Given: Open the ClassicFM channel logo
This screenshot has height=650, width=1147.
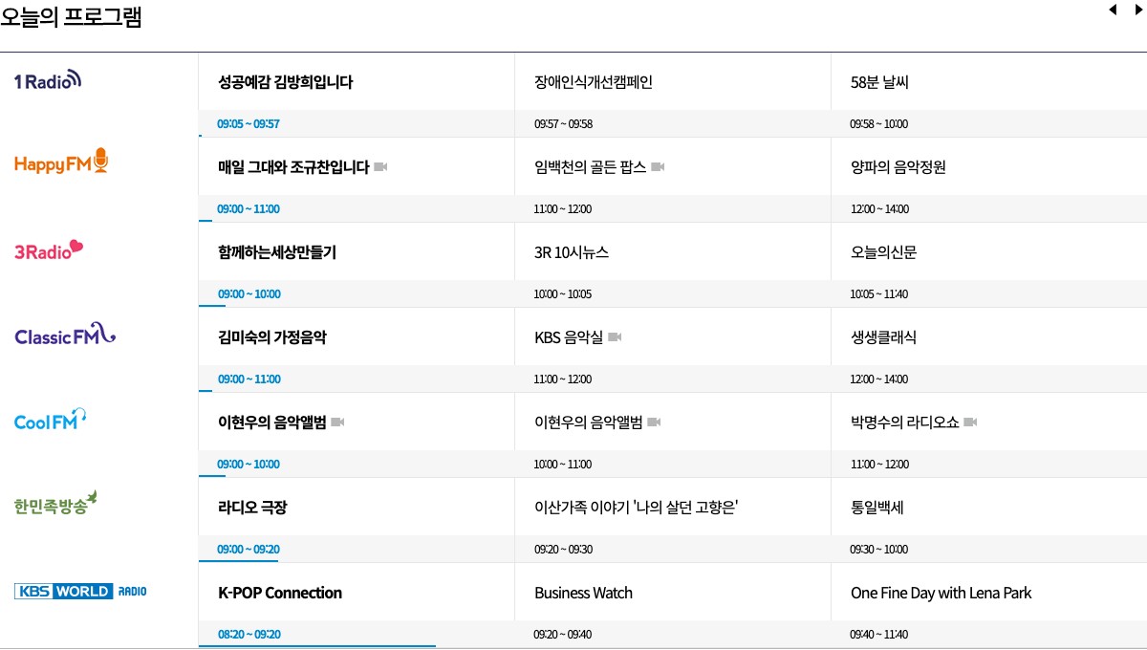Looking at the screenshot, I should point(65,335).
